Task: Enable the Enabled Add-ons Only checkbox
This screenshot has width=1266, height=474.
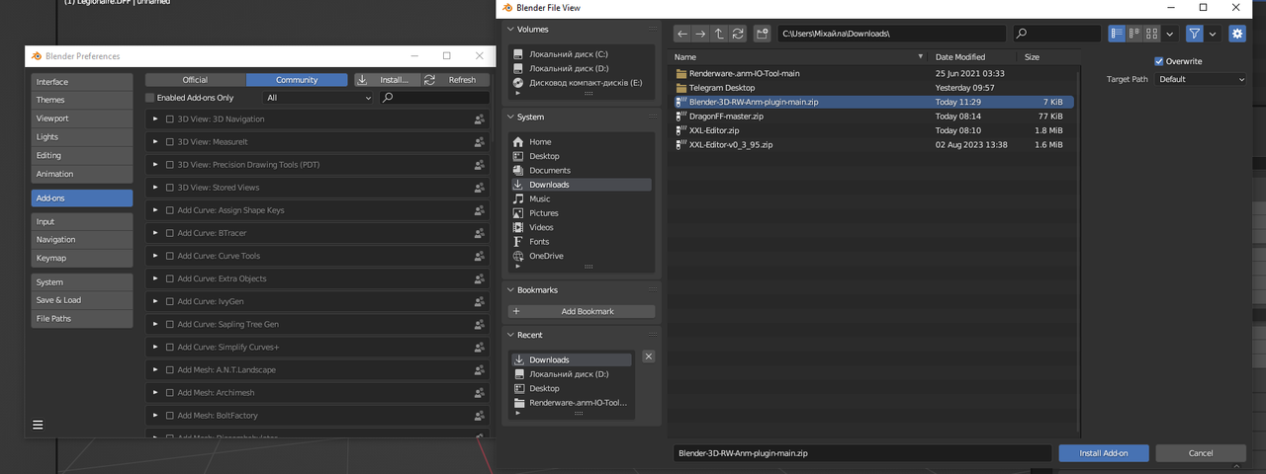Action: tap(150, 98)
